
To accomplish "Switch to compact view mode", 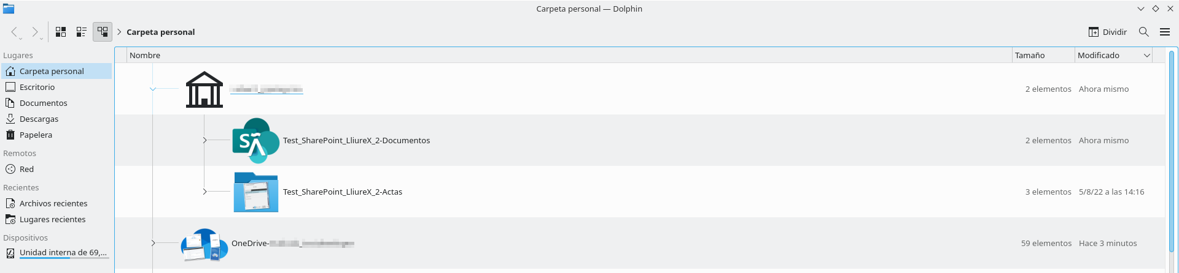I will (x=81, y=32).
